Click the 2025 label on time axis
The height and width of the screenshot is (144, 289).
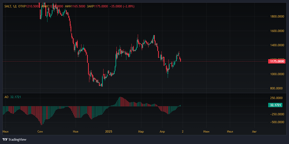click(x=109, y=132)
